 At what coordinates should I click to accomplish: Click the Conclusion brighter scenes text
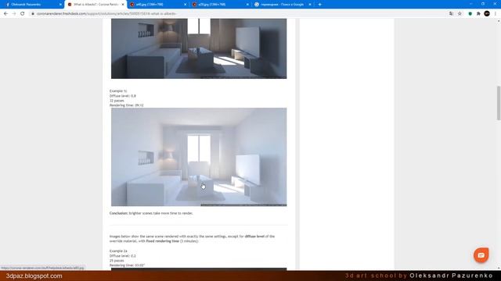pos(151,213)
